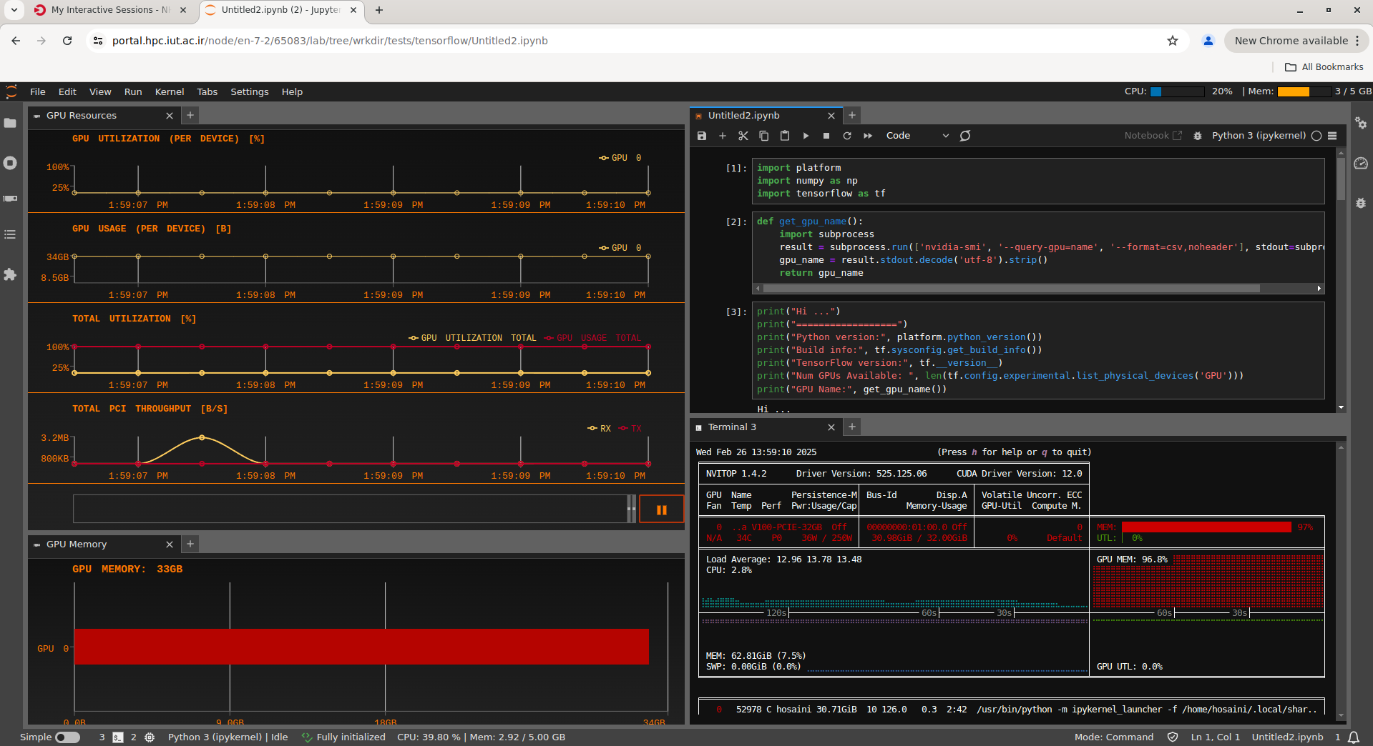The image size is (1373, 746).
Task: Enable the debugger bug icon in notebook toolbar
Action: tap(1198, 136)
